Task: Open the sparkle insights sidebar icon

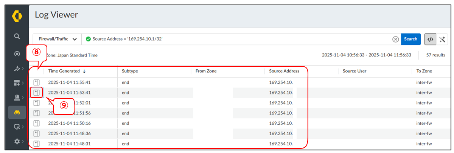Action: click(17, 69)
